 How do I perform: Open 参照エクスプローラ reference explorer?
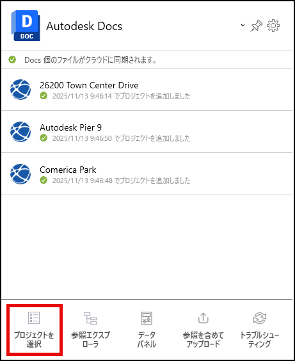pos(90,330)
